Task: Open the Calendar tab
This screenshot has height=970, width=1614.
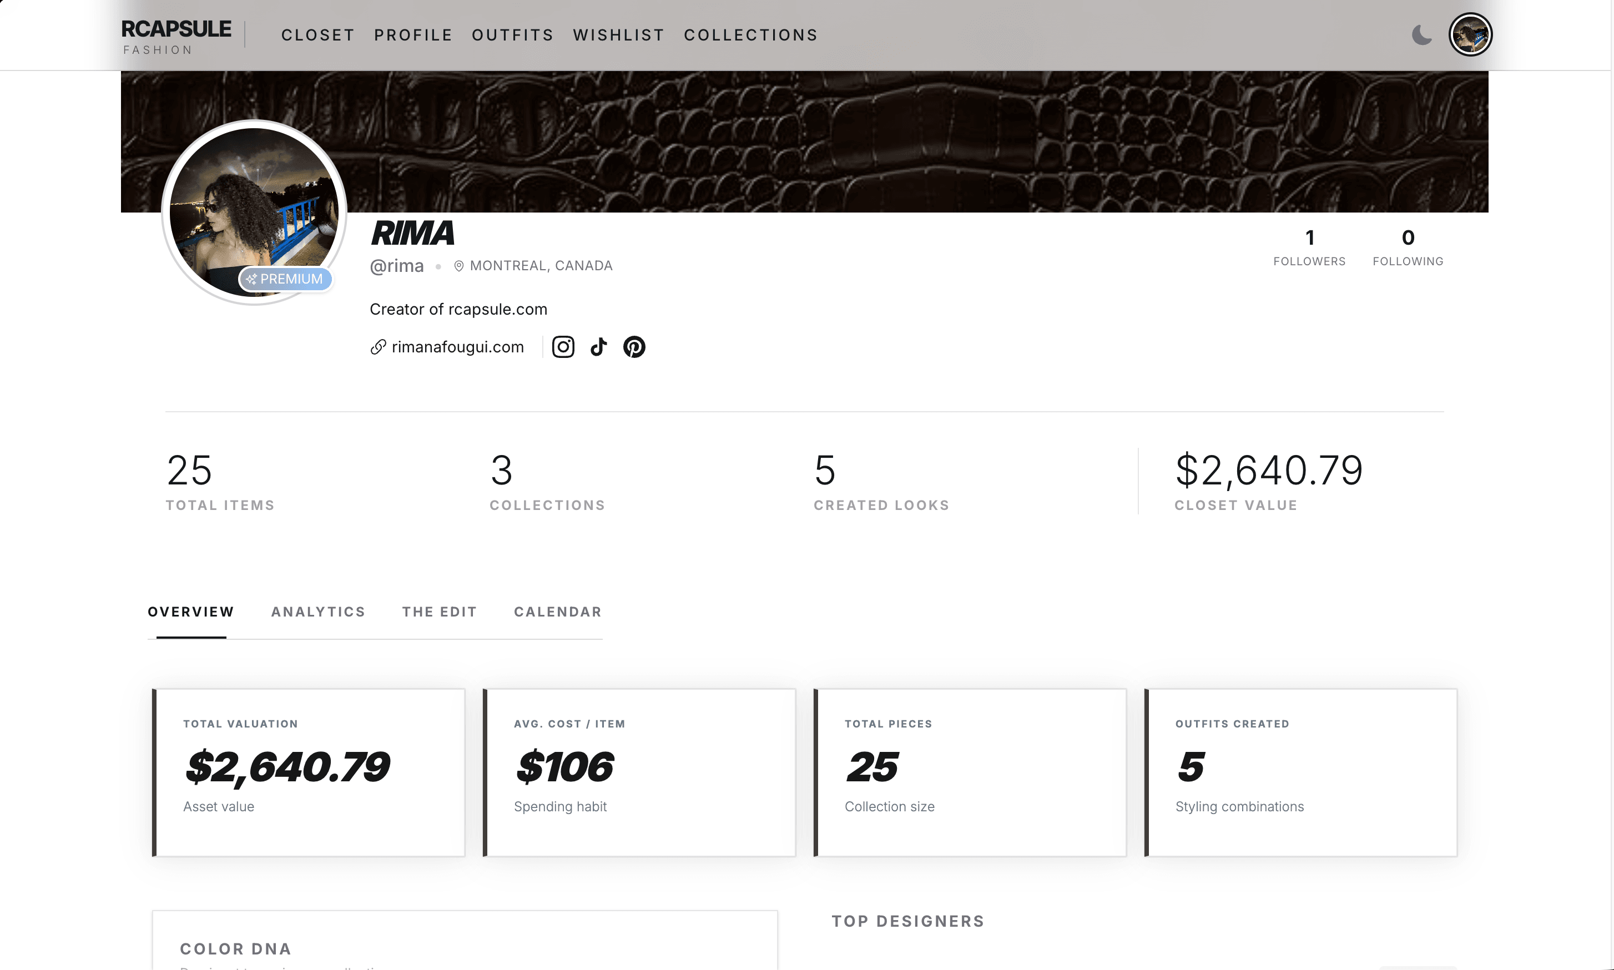Action: click(x=558, y=612)
